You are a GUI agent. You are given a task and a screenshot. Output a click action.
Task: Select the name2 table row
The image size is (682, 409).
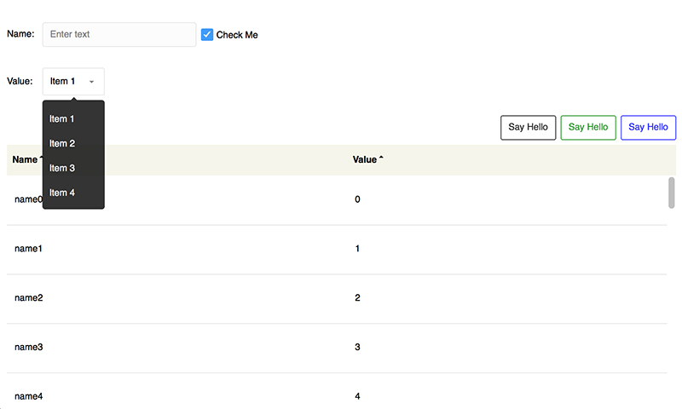coord(337,297)
